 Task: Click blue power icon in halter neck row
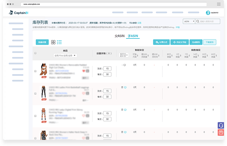coord(125,132)
